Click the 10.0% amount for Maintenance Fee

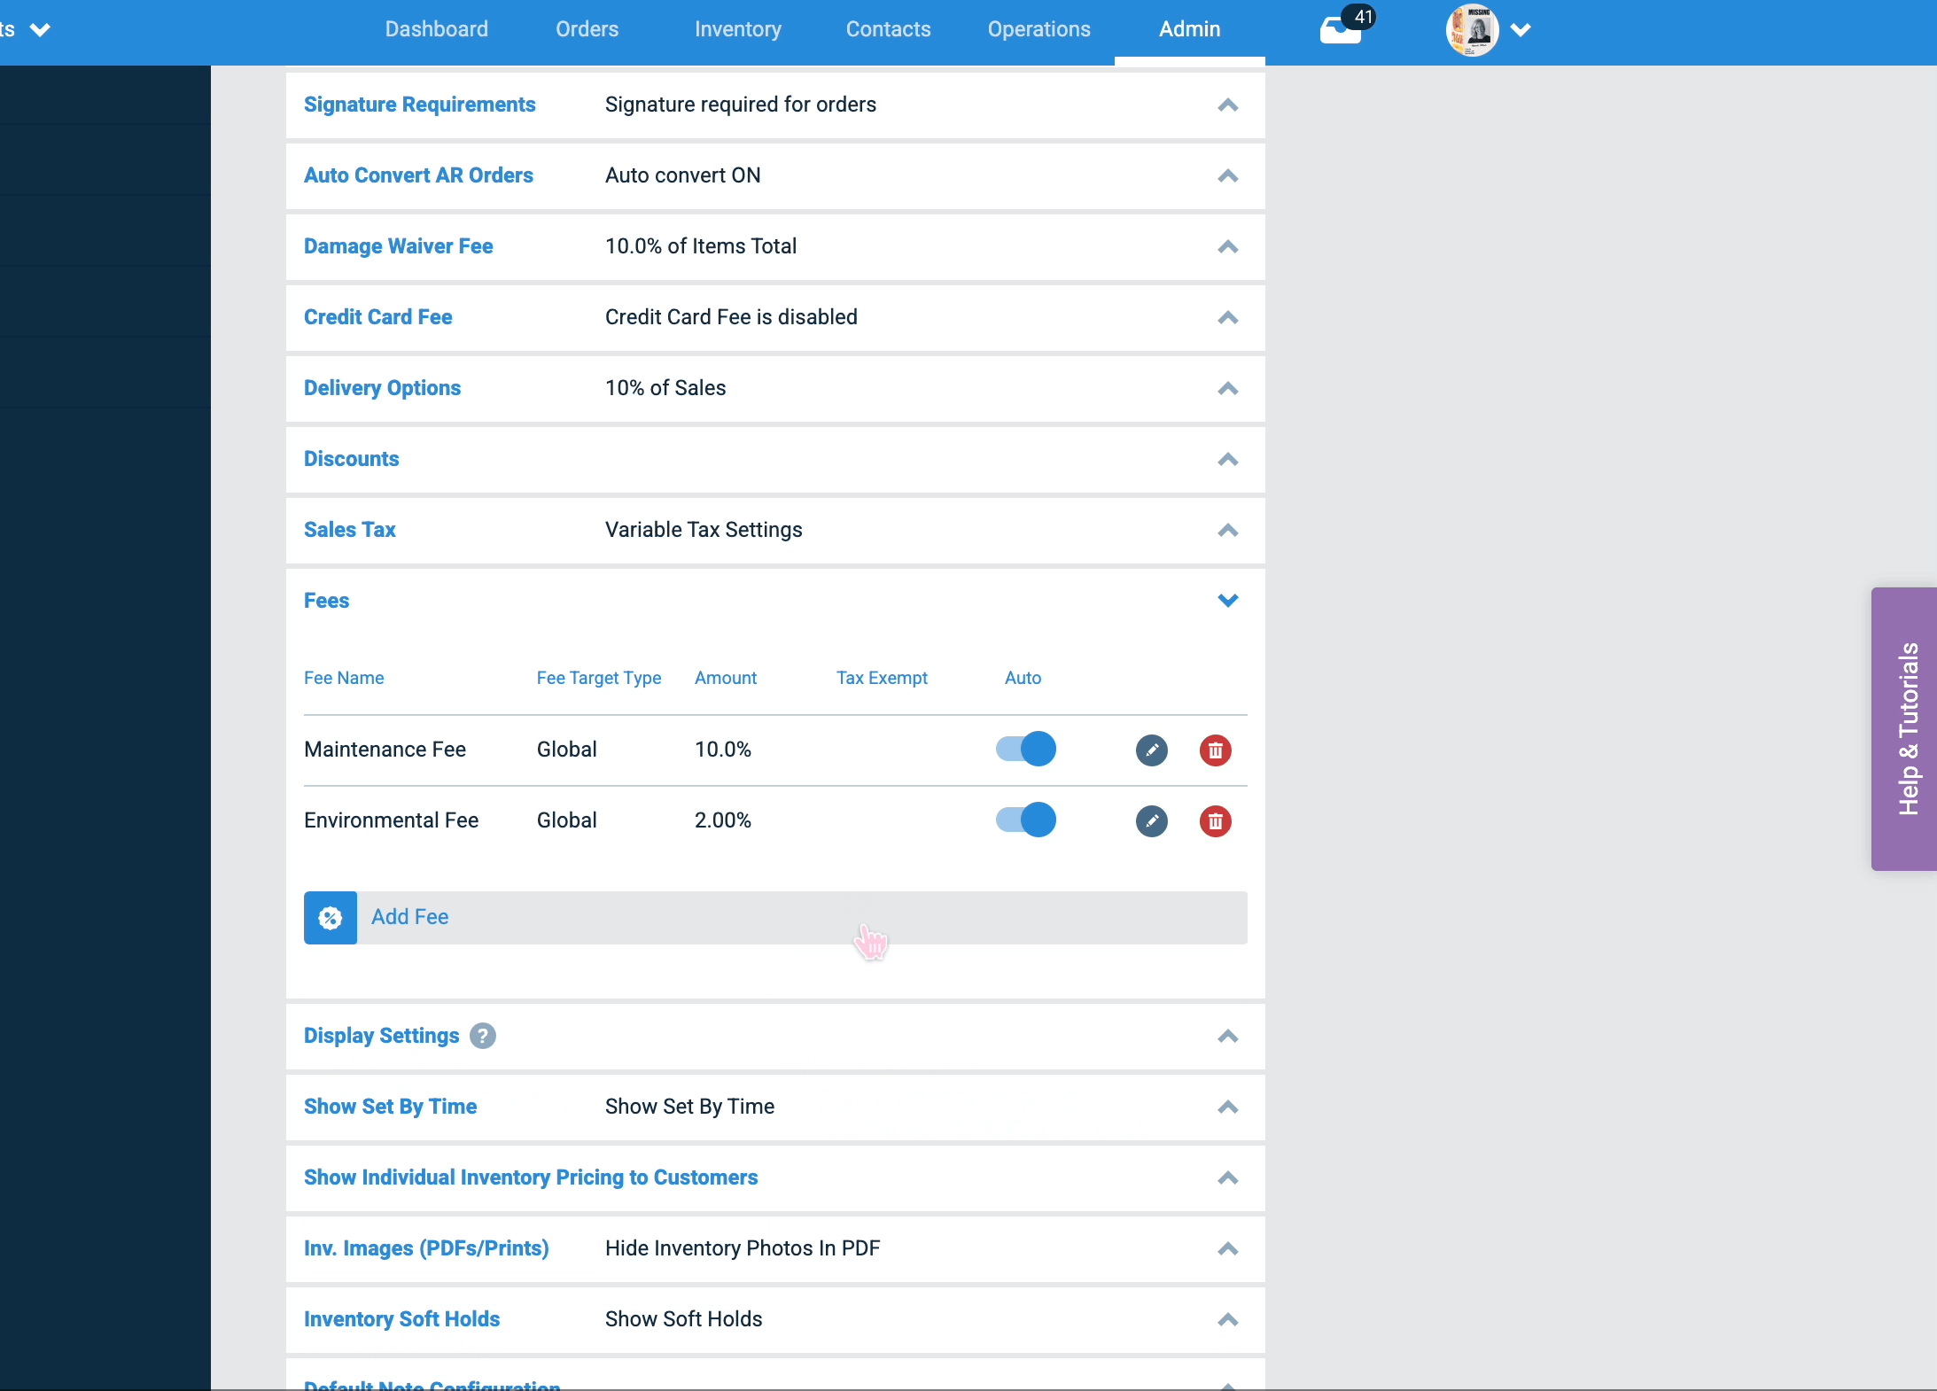tap(723, 750)
